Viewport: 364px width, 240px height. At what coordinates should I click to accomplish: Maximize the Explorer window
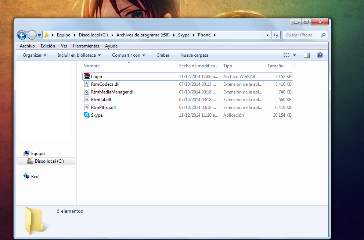pyautogui.click(x=306, y=22)
